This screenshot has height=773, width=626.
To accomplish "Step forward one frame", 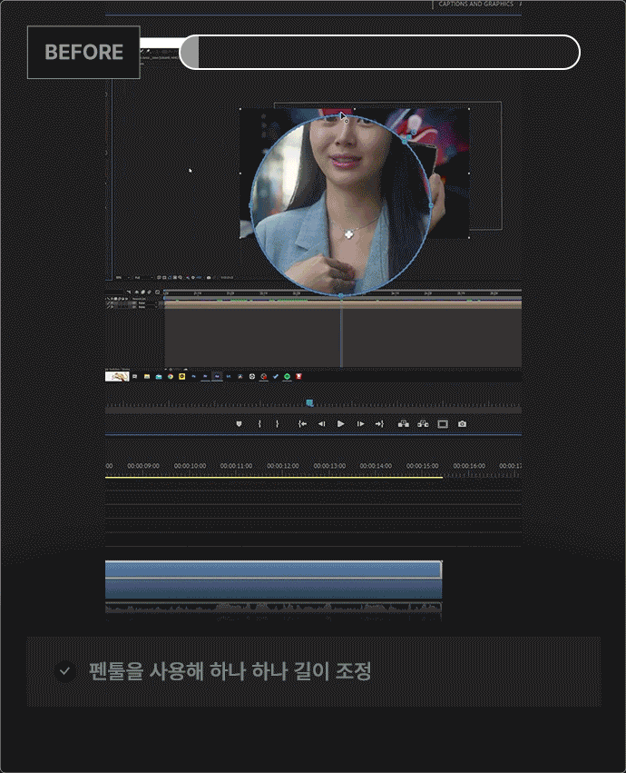I will point(360,424).
